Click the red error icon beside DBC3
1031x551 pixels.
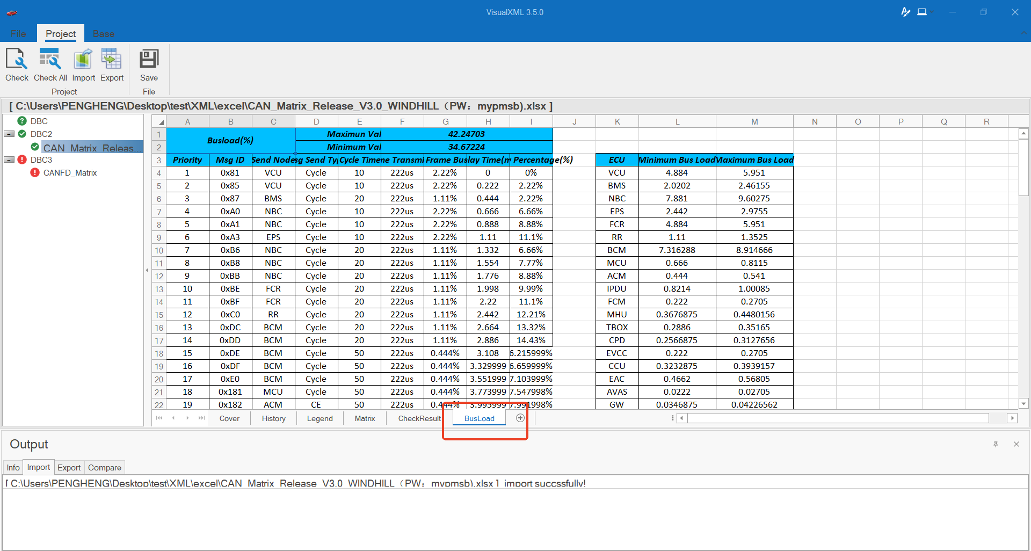tap(22, 160)
